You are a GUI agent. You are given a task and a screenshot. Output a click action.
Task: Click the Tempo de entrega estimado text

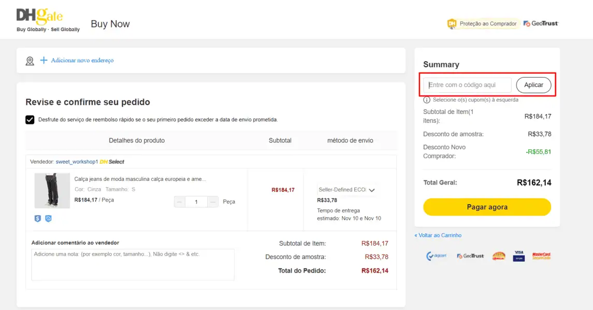(x=349, y=214)
